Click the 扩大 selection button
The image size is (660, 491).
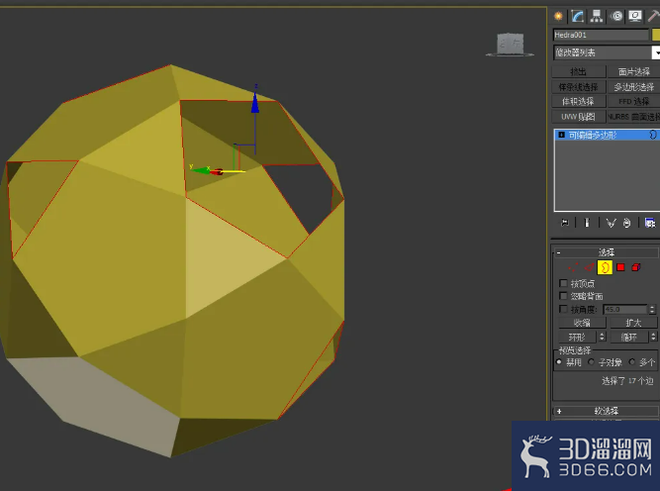tap(633, 323)
